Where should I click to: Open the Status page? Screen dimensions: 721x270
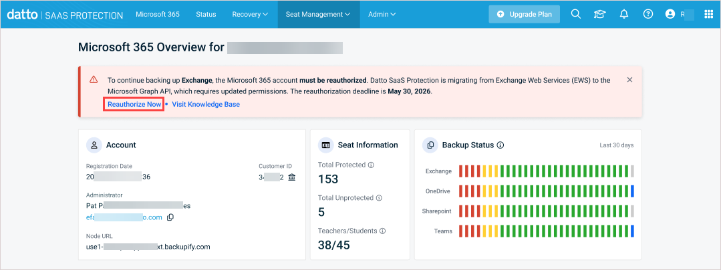pyautogui.click(x=206, y=14)
